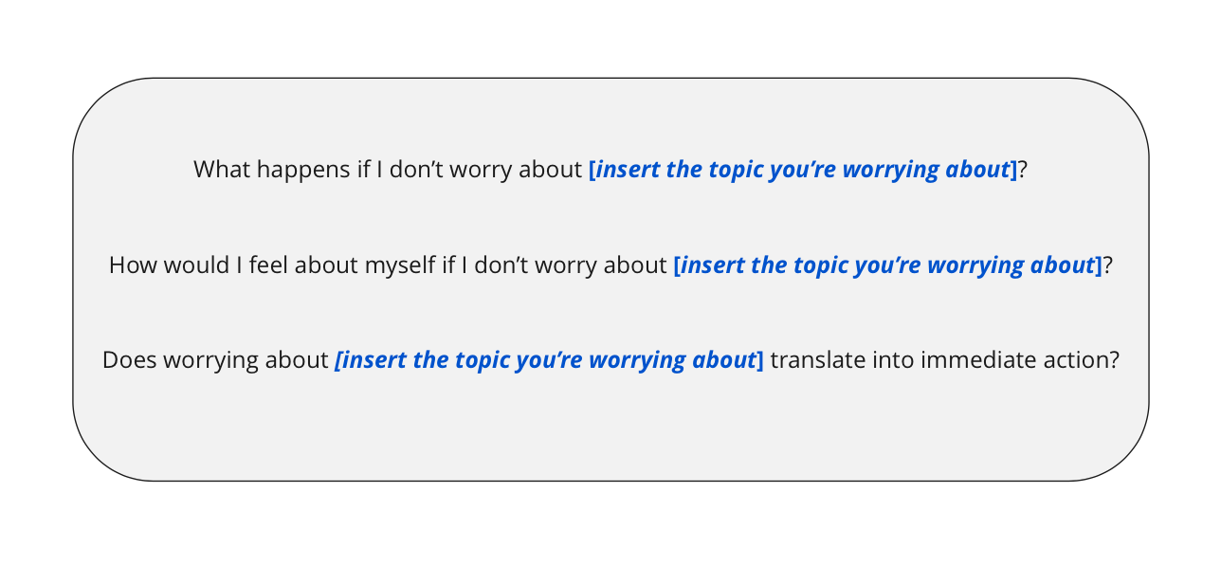Click the phrase "Does worrying about"
The height and width of the screenshot is (584, 1221).
click(x=215, y=360)
